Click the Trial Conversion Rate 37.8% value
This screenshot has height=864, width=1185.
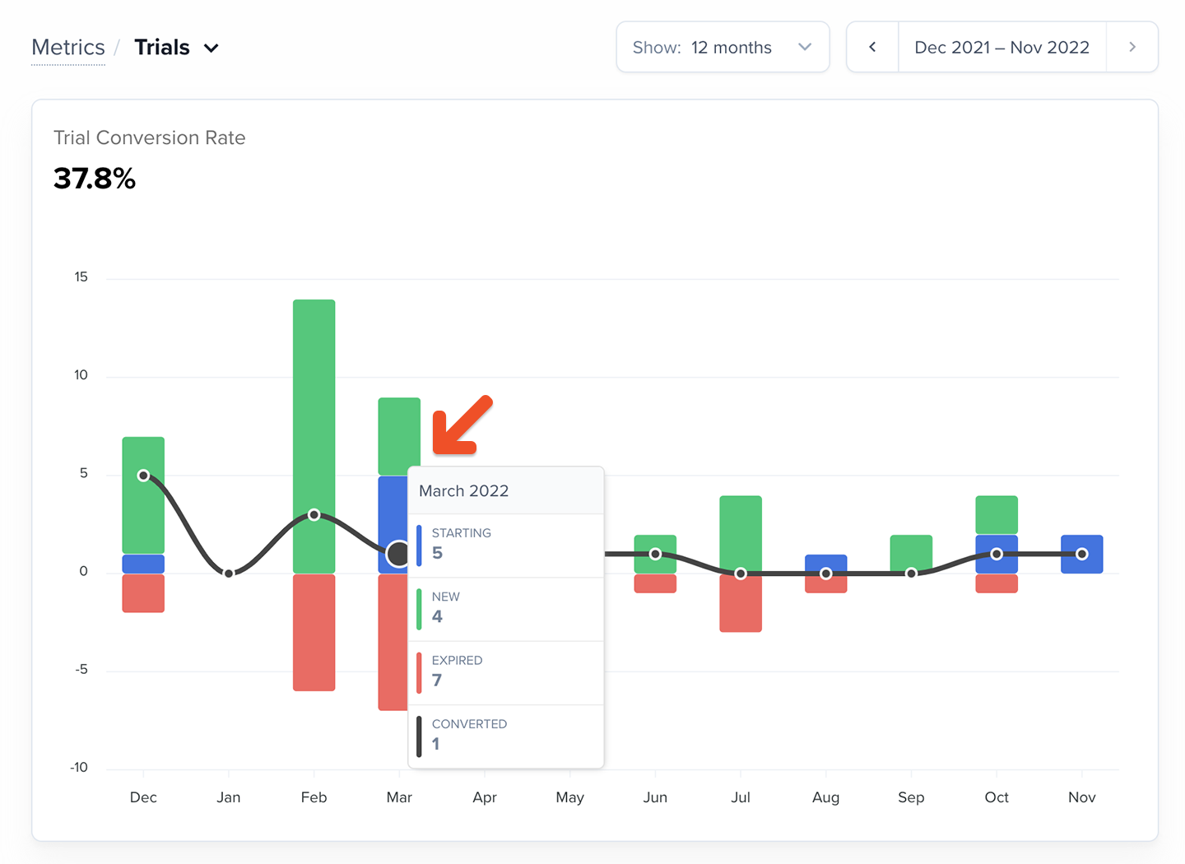(x=95, y=179)
